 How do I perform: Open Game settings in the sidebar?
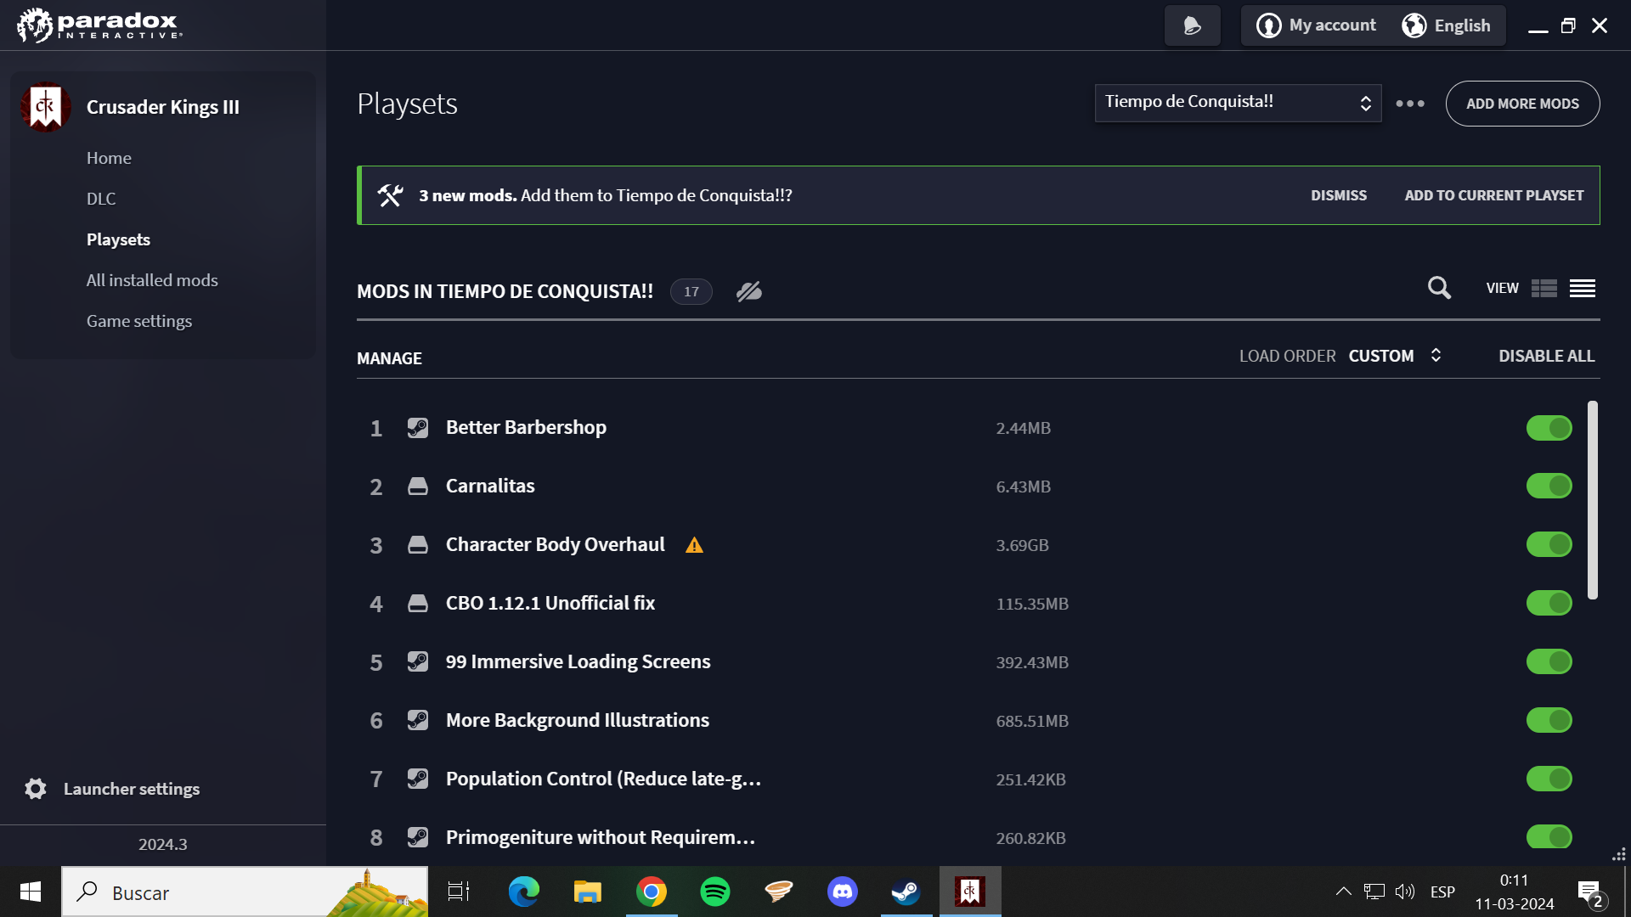coord(139,321)
